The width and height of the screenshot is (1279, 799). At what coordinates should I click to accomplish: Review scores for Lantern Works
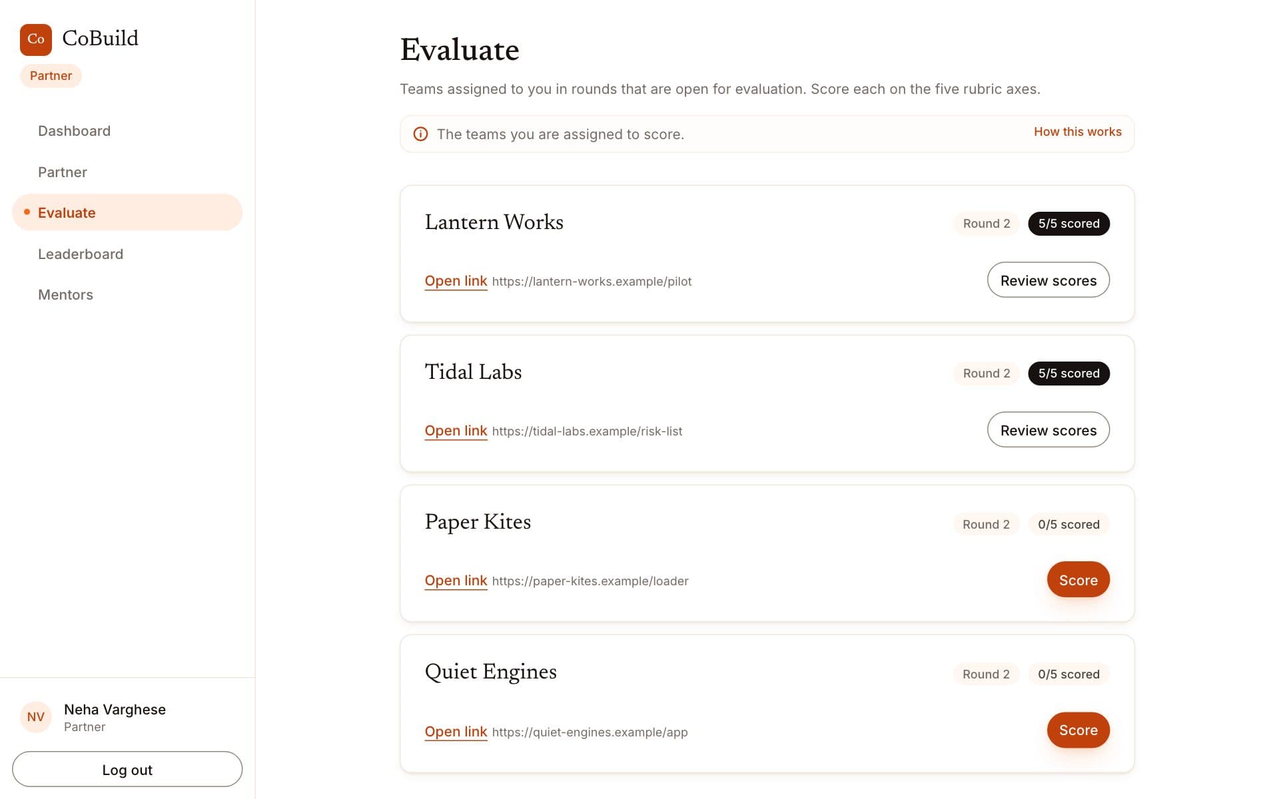click(1048, 280)
